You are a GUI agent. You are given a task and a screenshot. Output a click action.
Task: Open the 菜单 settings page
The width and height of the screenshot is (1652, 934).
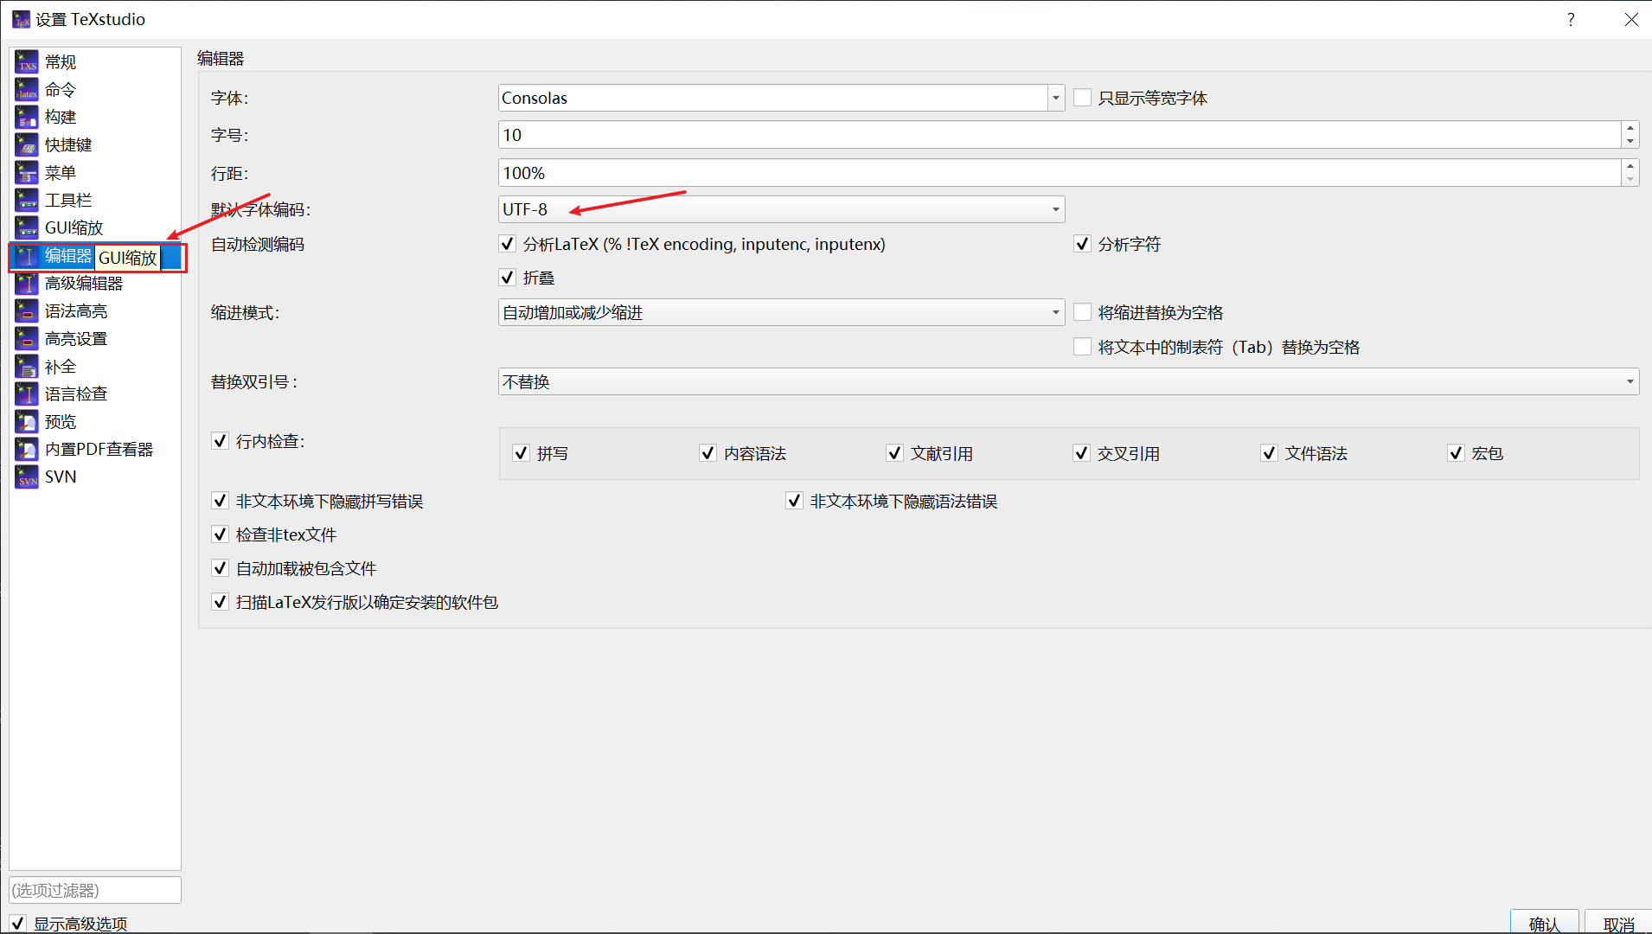tap(61, 172)
